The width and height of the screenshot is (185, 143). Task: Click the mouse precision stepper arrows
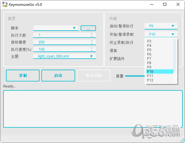pyautogui.click(x=92, y=42)
